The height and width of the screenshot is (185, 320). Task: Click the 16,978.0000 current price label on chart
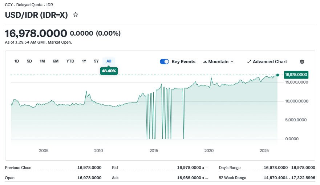pyautogui.click(x=296, y=75)
